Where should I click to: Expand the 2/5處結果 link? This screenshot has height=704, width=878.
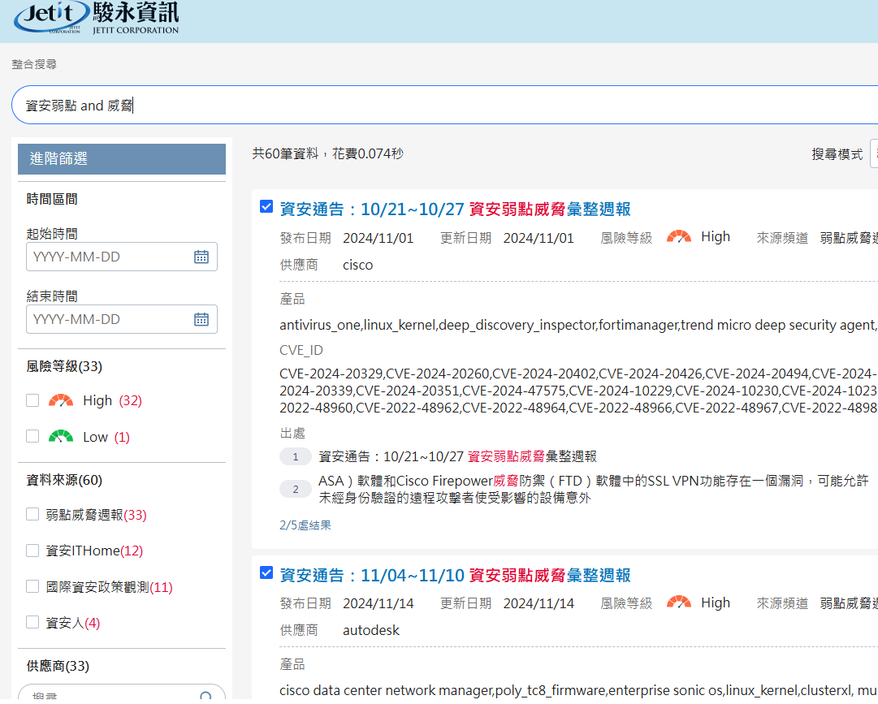coord(305,525)
